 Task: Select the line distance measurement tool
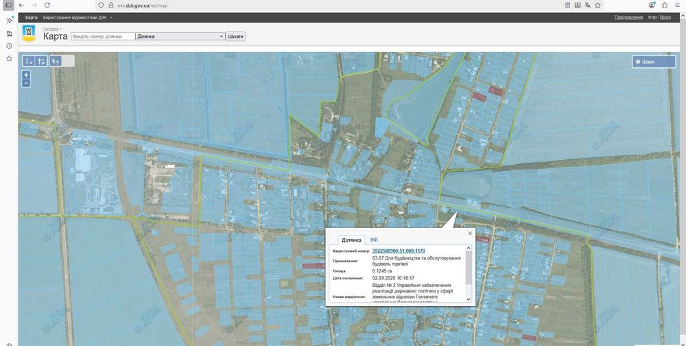coord(29,61)
